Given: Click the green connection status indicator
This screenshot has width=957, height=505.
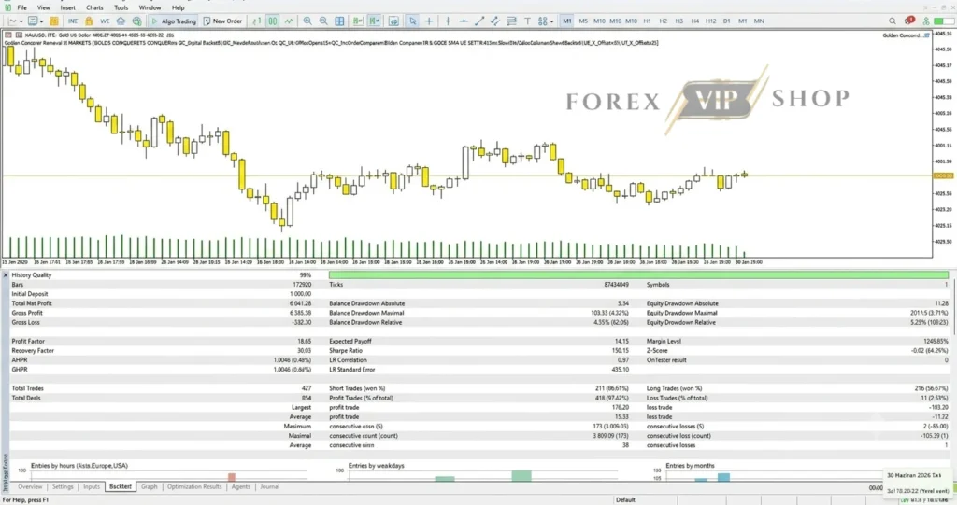Looking at the screenshot, I should [x=943, y=21].
